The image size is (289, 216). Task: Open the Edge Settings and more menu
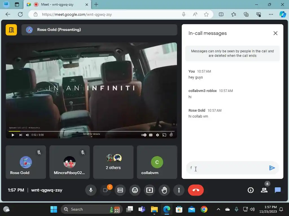tap(271, 14)
